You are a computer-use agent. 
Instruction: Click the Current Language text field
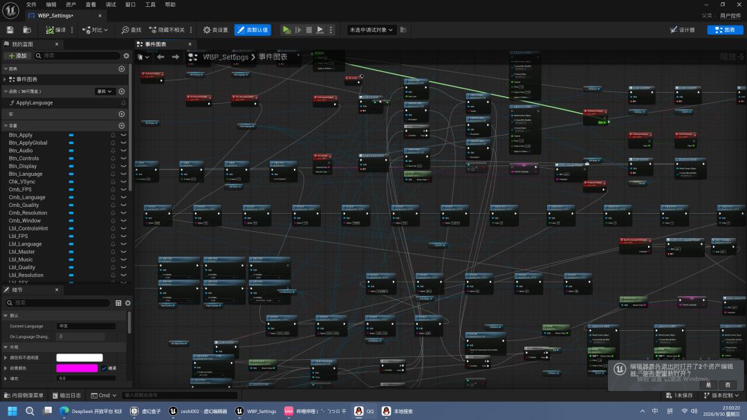click(x=86, y=326)
